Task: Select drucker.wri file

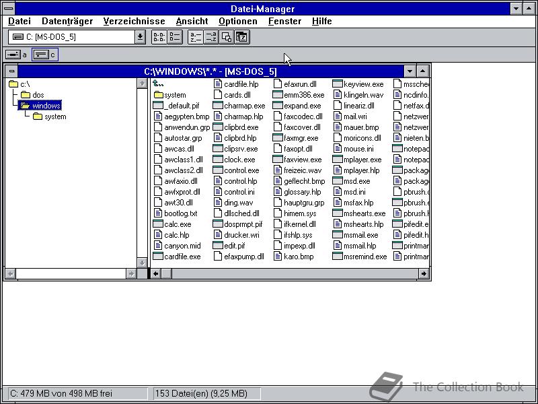Action: (x=236, y=235)
